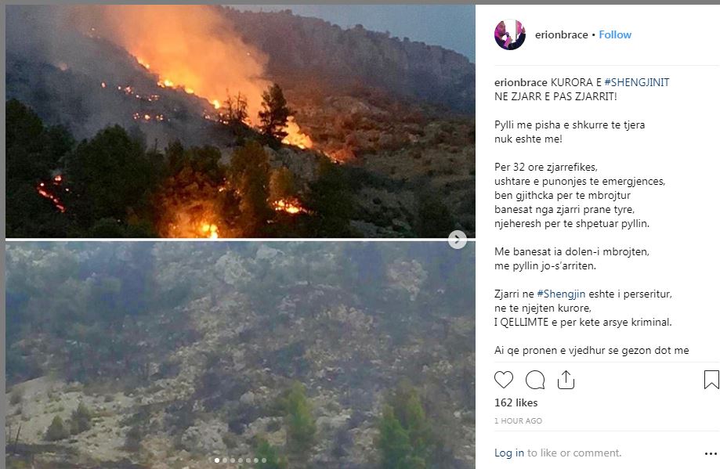This screenshot has height=469, width=720.
Task: Click the burning hillside fire photo
Action: click(241, 121)
